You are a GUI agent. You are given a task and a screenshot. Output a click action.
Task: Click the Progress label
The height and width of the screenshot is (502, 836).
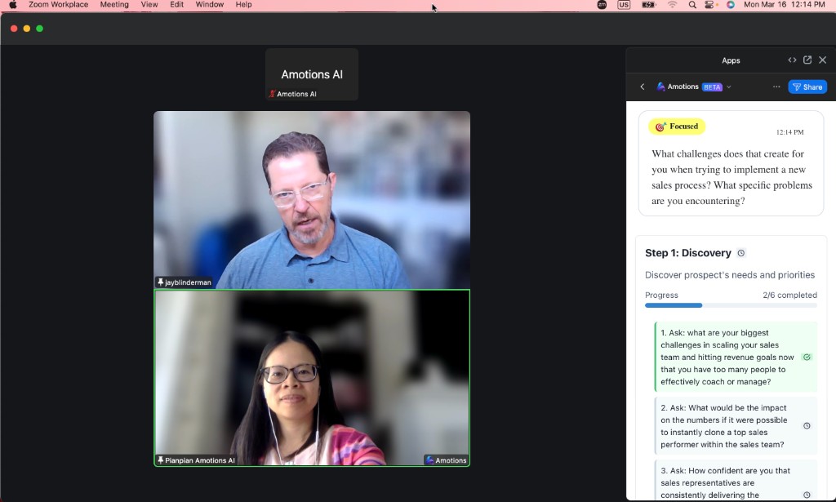[x=661, y=295]
